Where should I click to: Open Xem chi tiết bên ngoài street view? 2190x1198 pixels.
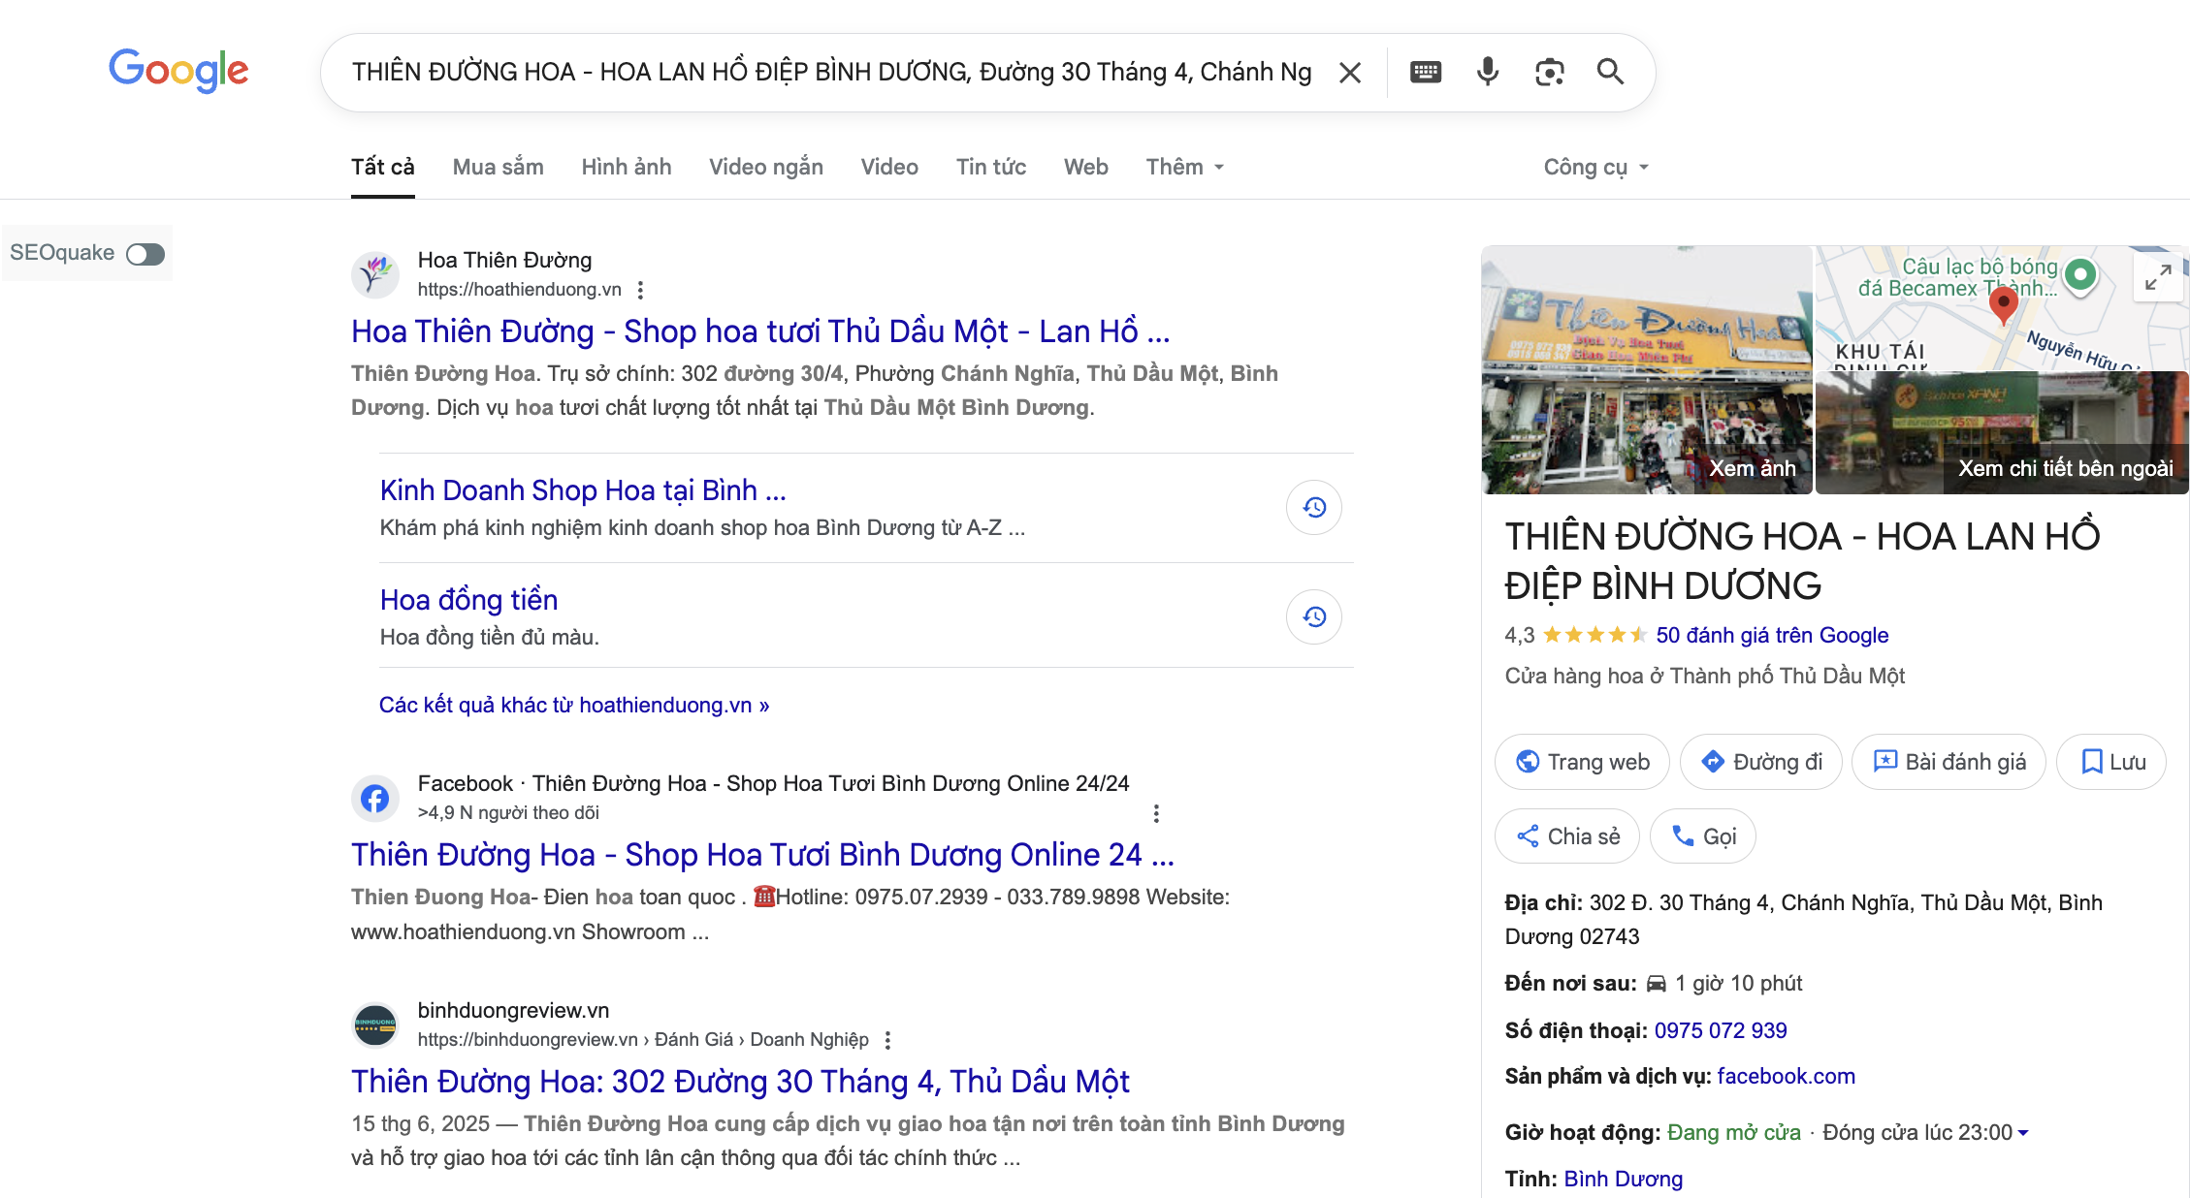2002,433
